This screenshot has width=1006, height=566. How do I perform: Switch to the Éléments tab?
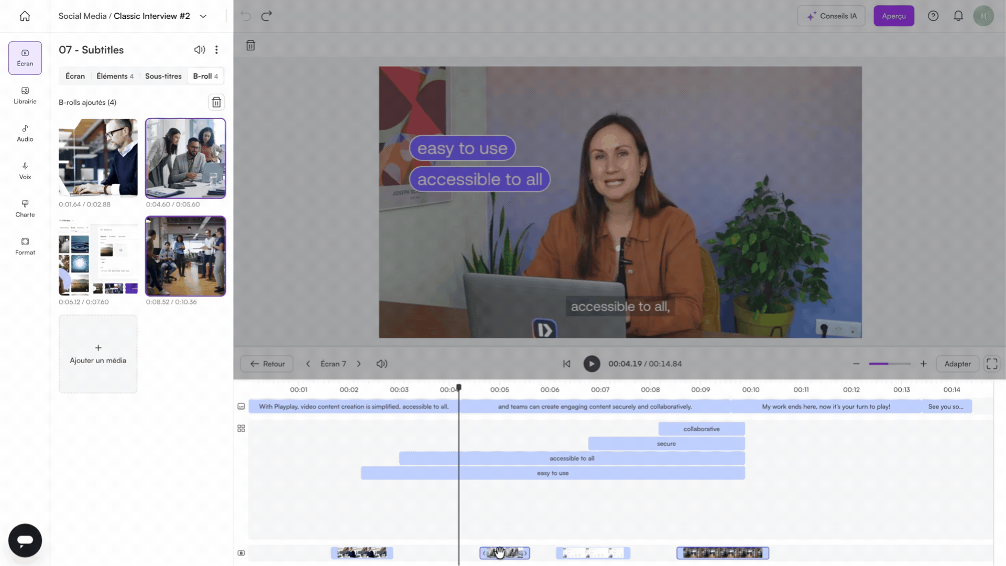point(115,76)
